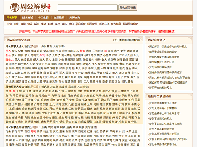Open 原版周公解梦 in the sub navigation

[x=131, y=24]
